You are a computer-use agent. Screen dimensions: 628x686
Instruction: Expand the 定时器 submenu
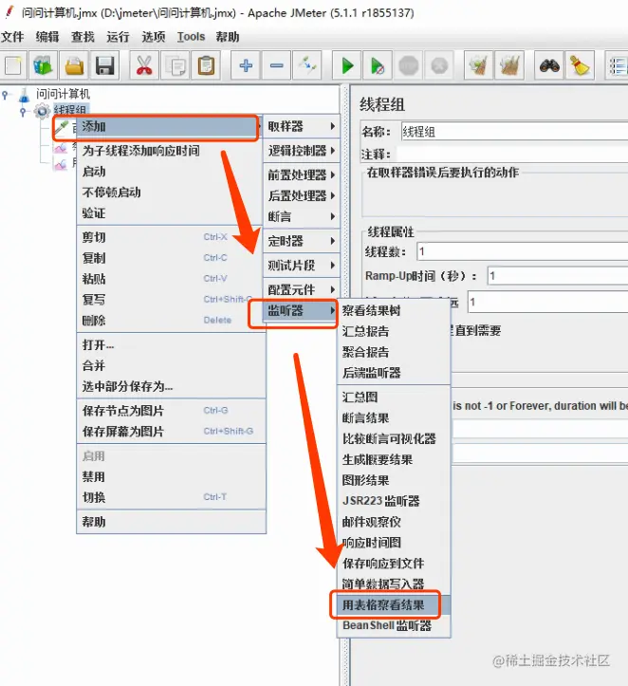pos(302,241)
